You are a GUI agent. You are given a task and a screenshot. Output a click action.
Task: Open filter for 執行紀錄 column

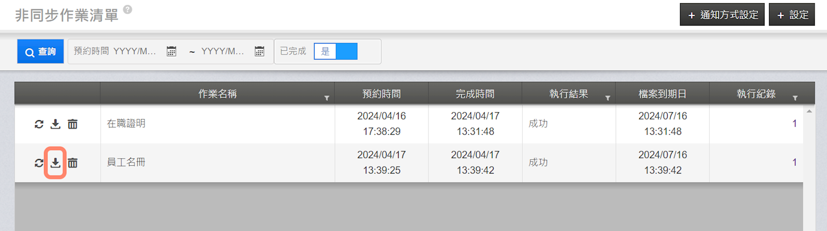pyautogui.click(x=795, y=98)
